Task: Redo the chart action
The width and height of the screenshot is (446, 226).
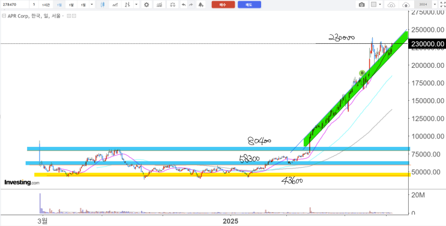Action: tap(191, 5)
